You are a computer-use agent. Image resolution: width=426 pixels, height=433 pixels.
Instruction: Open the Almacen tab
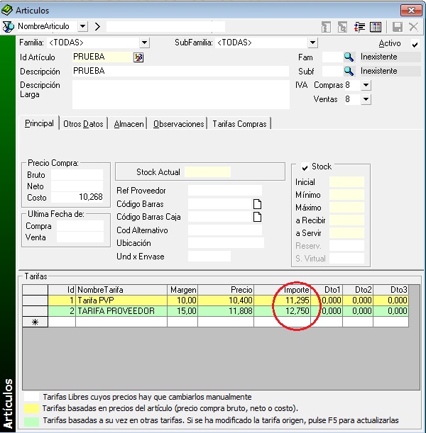coord(129,124)
